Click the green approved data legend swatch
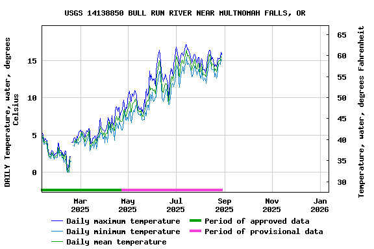Screen dimensions: 374x249 coord(195,220)
